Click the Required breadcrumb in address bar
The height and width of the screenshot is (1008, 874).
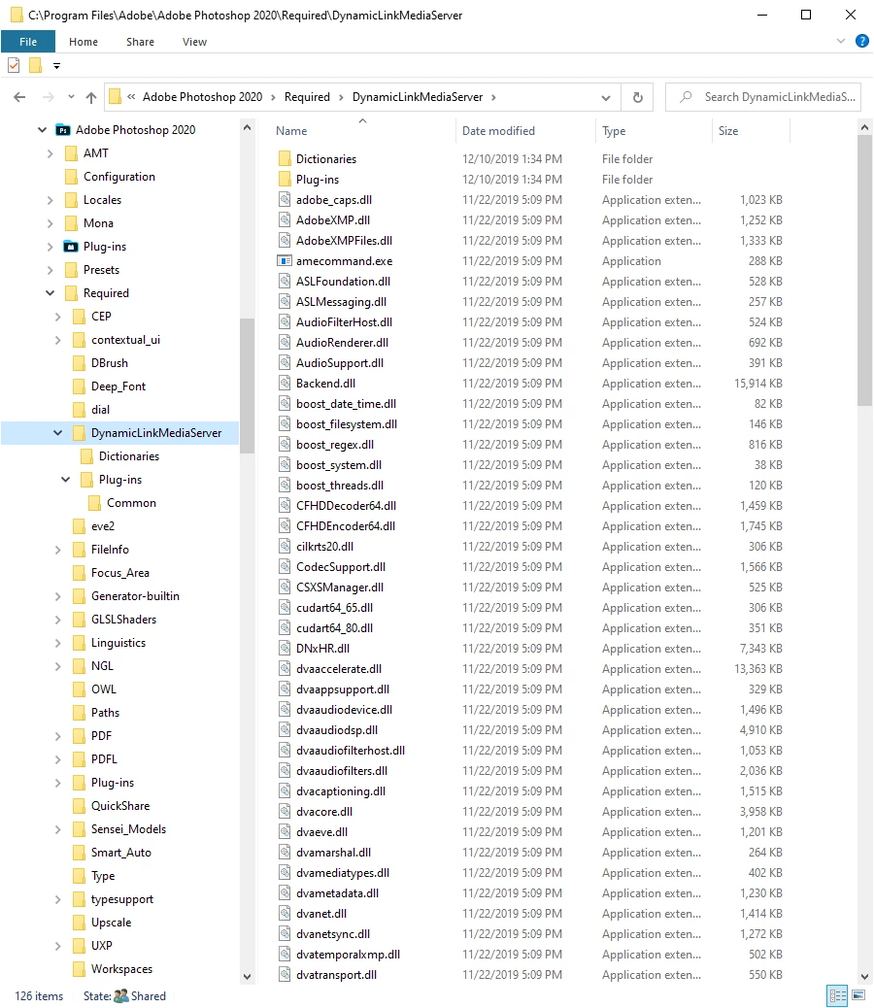tap(307, 97)
